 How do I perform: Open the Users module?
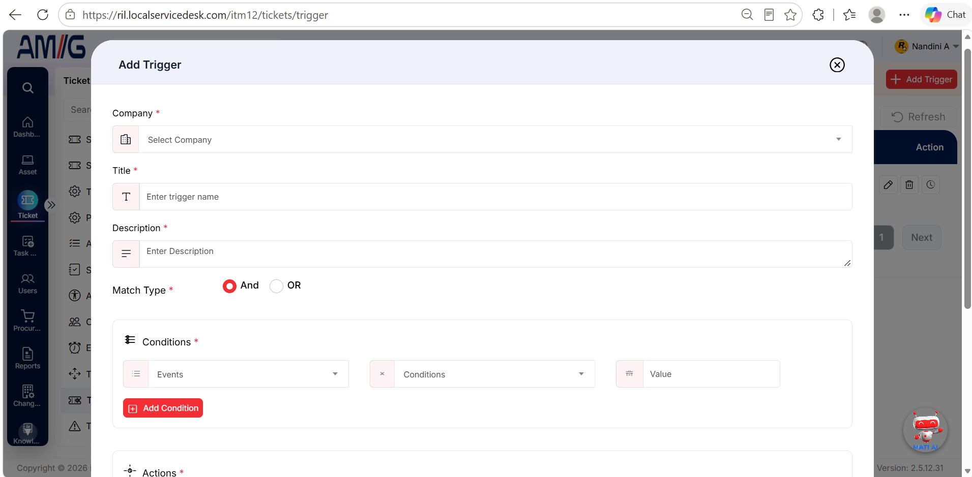point(27,283)
